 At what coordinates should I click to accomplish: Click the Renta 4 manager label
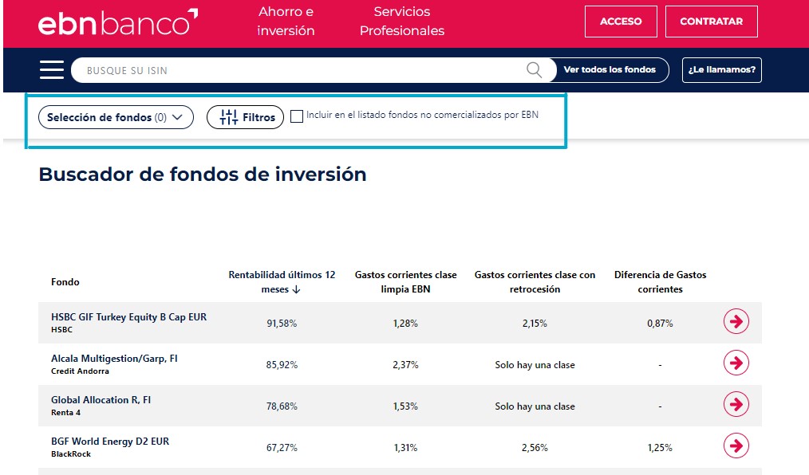(66, 413)
